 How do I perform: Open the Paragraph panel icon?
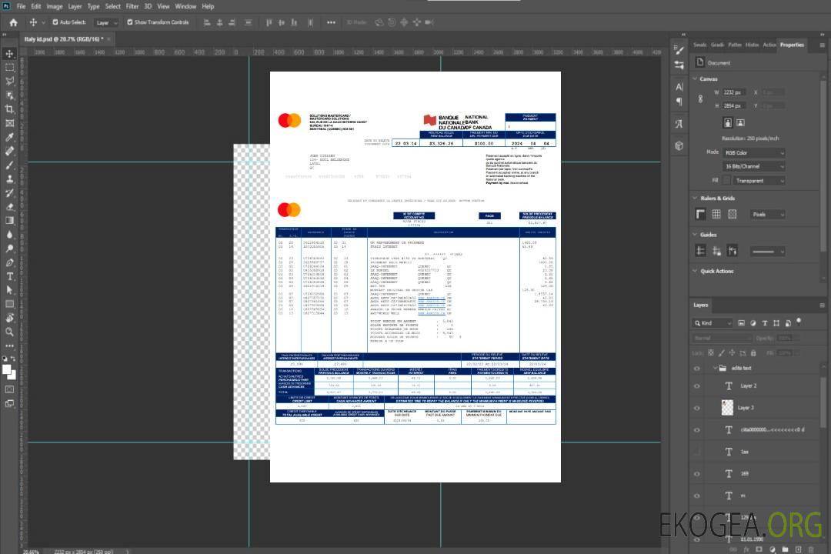tap(679, 102)
